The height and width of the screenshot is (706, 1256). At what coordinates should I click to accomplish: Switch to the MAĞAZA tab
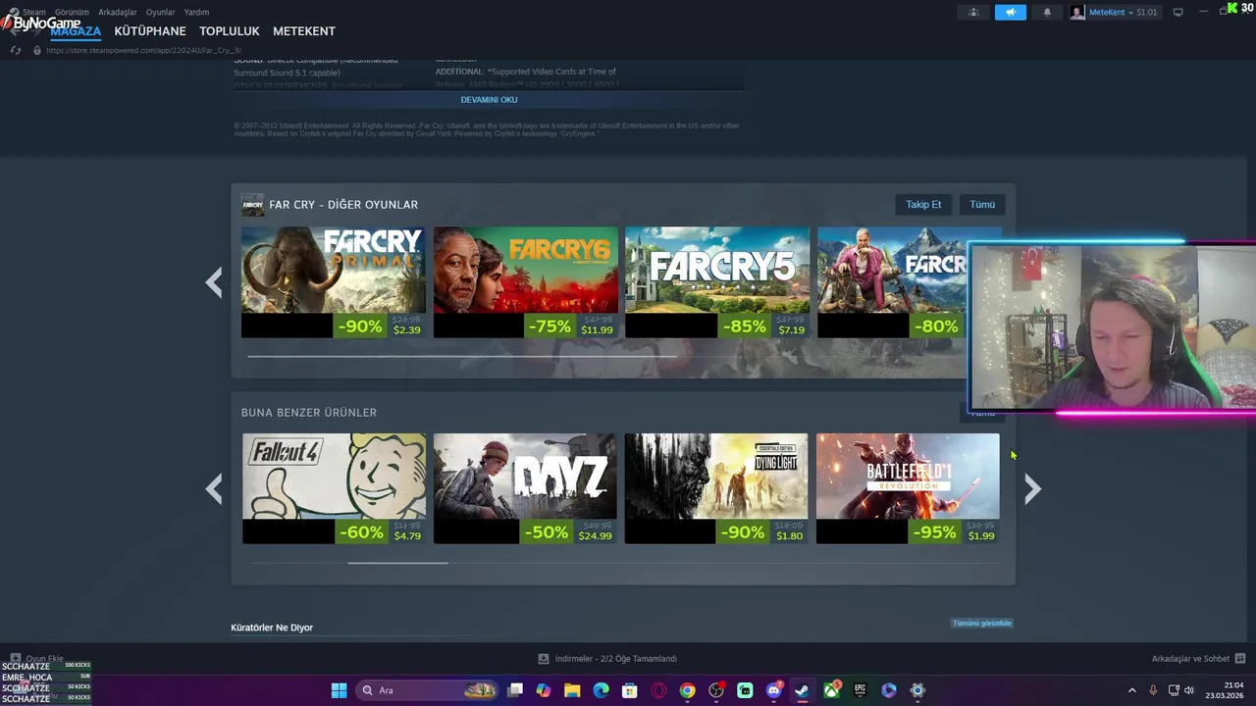click(x=76, y=31)
